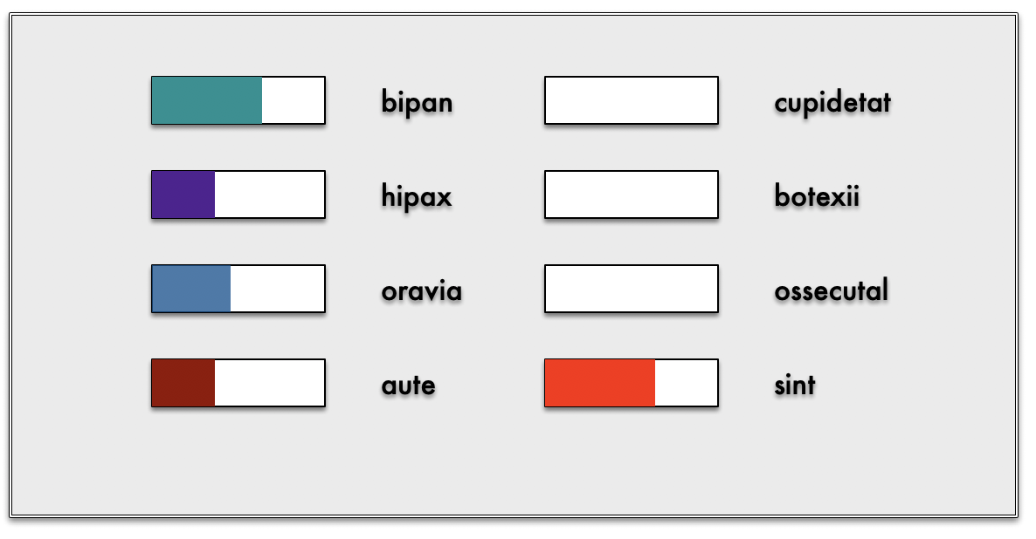Click the empty cupidetat bar

[632, 100]
